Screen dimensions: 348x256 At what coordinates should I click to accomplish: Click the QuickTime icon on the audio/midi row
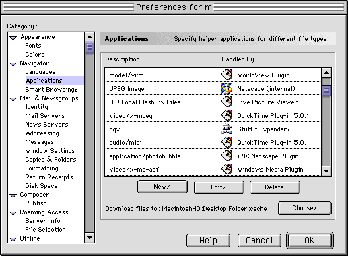click(227, 142)
